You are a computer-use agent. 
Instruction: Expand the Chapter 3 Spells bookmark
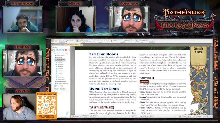click(53, 87)
